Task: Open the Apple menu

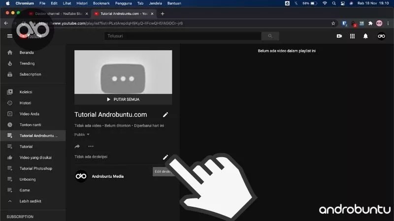Action: (x=7, y=3)
